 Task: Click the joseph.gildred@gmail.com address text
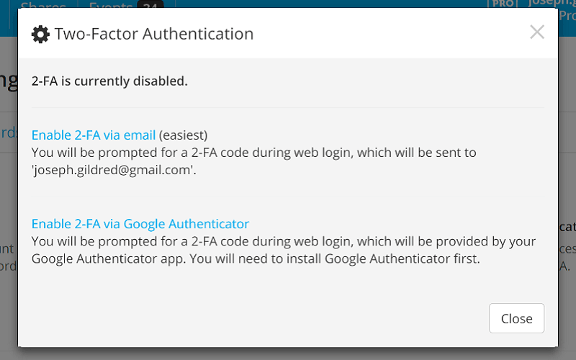pos(112,170)
